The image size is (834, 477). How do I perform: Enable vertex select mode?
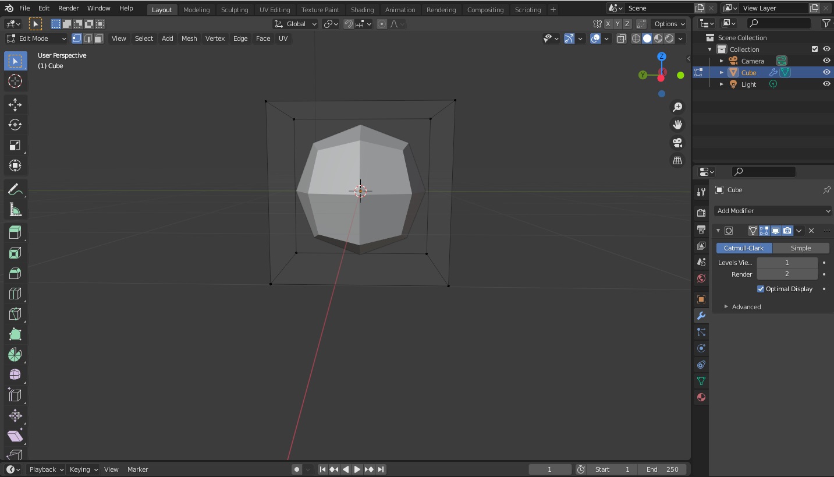point(77,38)
